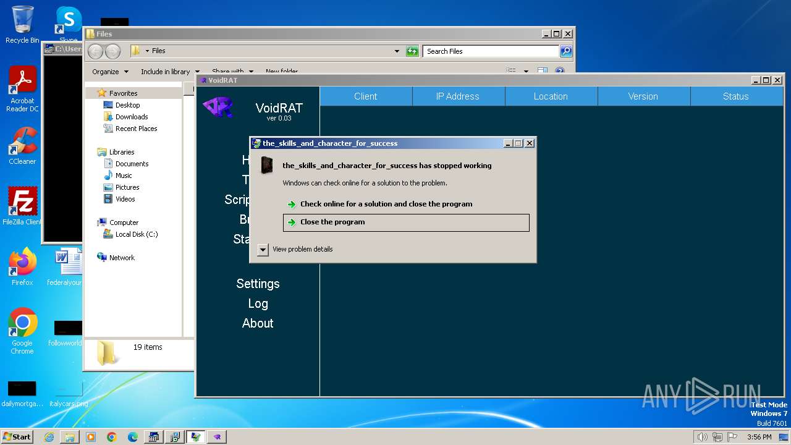
Task: Sort by Location column header
Action: (x=551, y=96)
